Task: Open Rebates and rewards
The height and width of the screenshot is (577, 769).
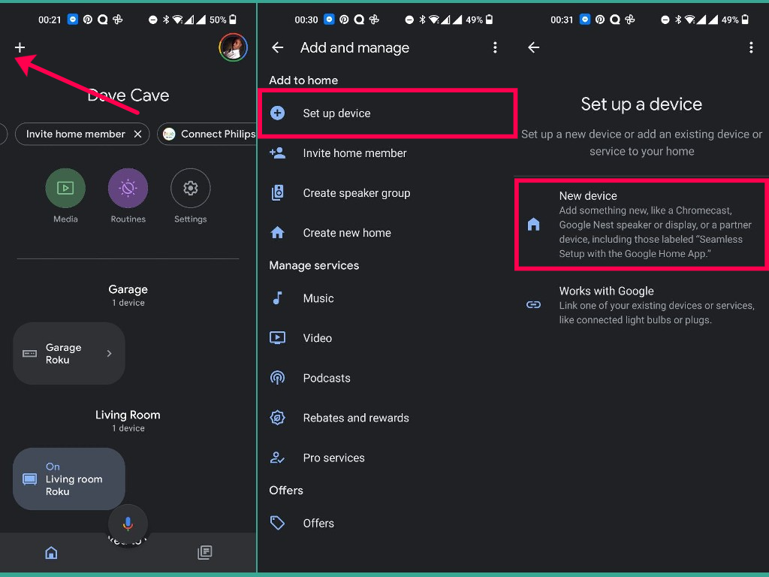Action: click(x=385, y=418)
